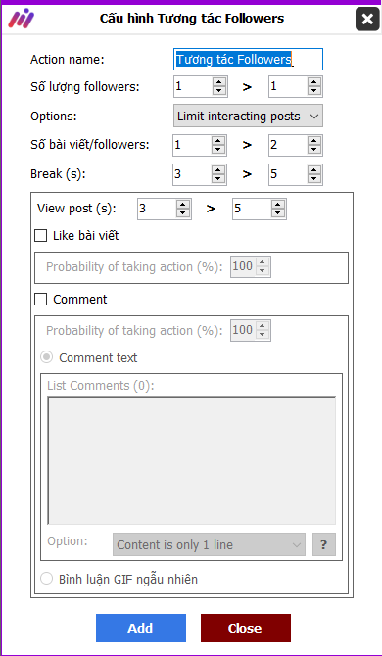382x656 pixels.
Task: Click inside the List Comments text area
Action: tap(192, 460)
